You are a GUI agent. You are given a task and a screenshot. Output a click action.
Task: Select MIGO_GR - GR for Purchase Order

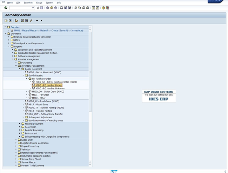[x=56, y=82]
